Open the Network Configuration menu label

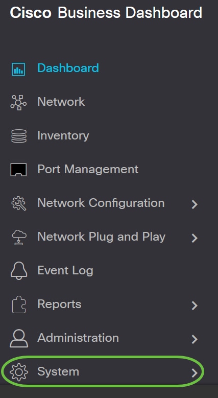[x=101, y=203]
